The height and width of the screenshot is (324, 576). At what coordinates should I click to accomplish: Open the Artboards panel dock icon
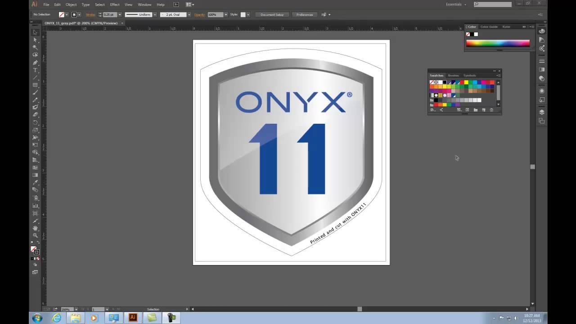point(542,121)
